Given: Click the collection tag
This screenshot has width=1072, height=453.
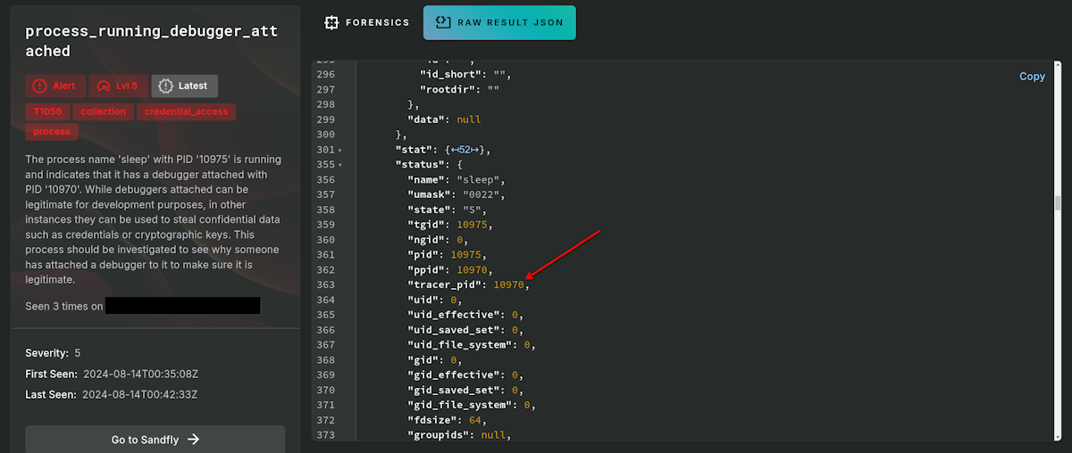Looking at the screenshot, I should pyautogui.click(x=104, y=111).
